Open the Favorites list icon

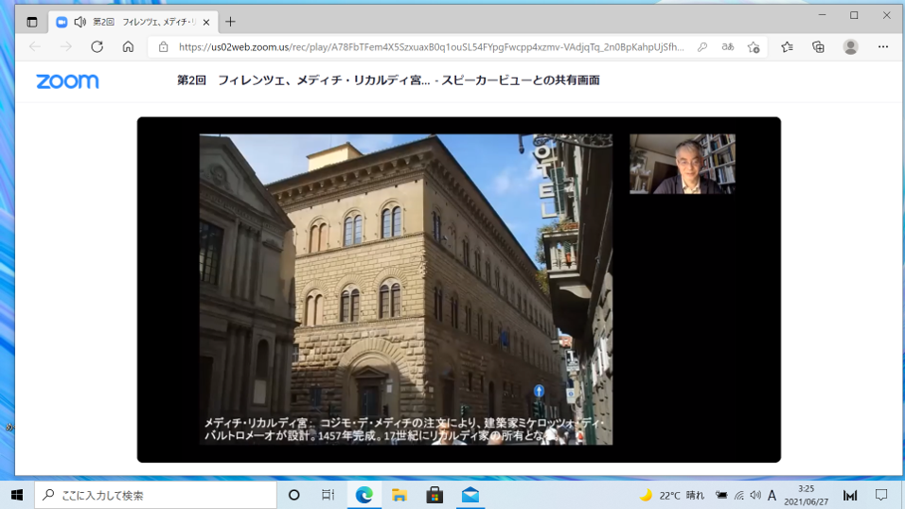[787, 46]
